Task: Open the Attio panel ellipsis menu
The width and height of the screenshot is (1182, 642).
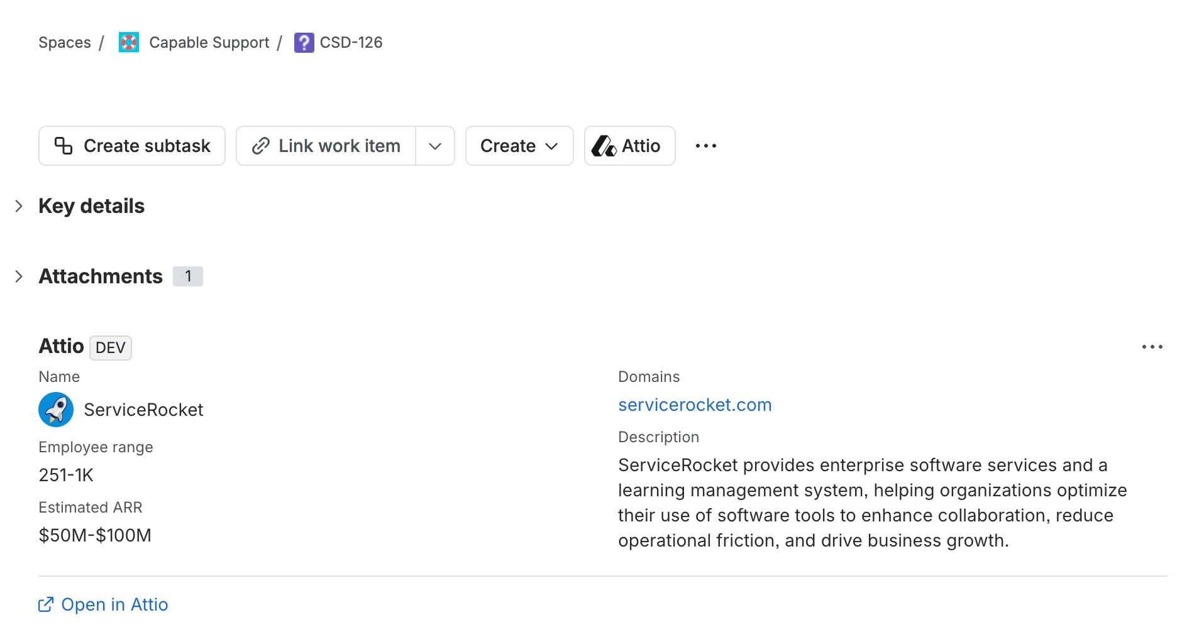Action: click(1152, 347)
